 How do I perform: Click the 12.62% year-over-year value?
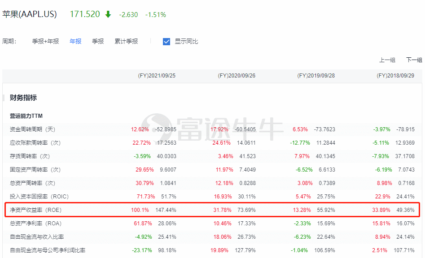click(x=140, y=129)
